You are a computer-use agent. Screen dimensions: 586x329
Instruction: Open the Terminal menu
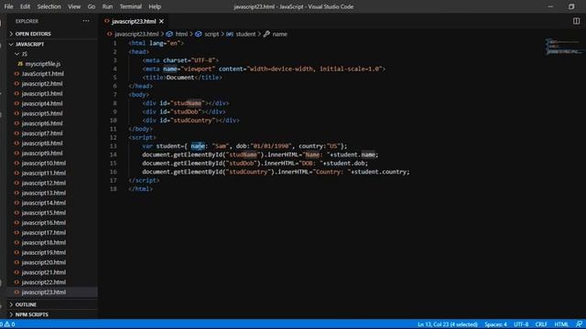point(130,6)
